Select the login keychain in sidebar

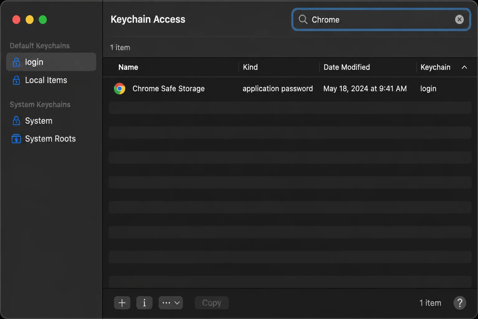click(x=51, y=62)
